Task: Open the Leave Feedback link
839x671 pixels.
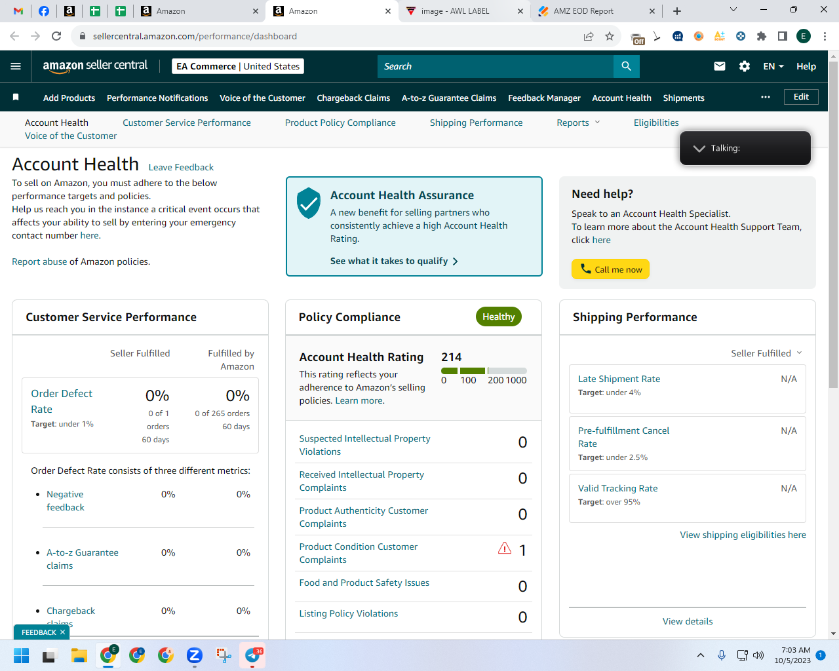Action: (181, 167)
